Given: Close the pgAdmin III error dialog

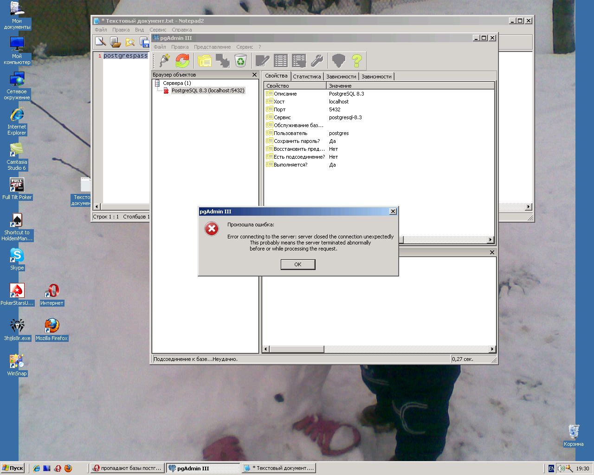Looking at the screenshot, I should 393,212.
